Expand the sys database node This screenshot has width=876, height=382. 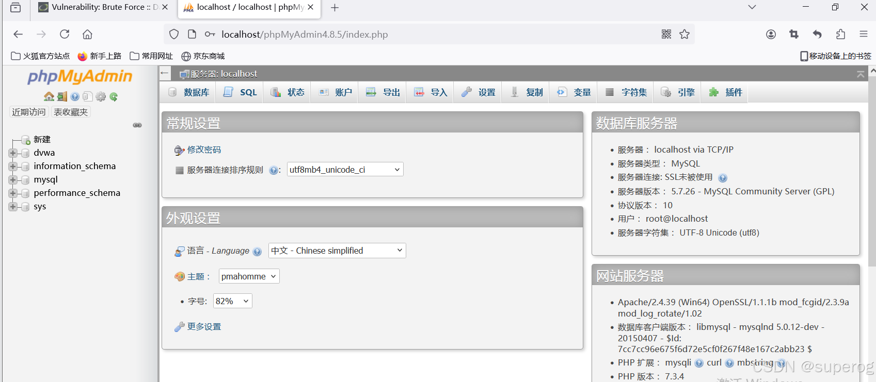13,207
